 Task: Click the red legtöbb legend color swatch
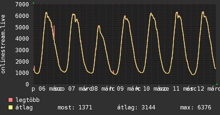(x=11, y=100)
